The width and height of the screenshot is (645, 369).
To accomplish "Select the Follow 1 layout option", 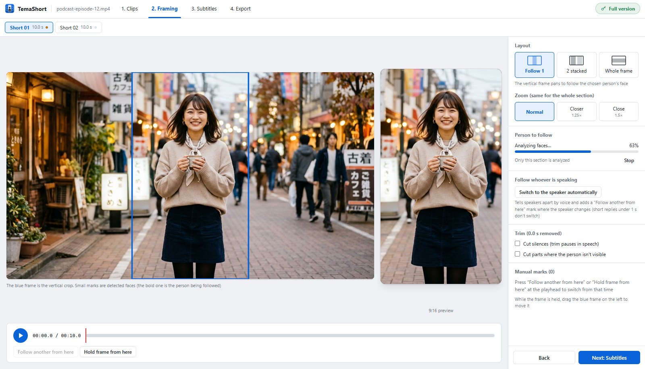I will [535, 65].
